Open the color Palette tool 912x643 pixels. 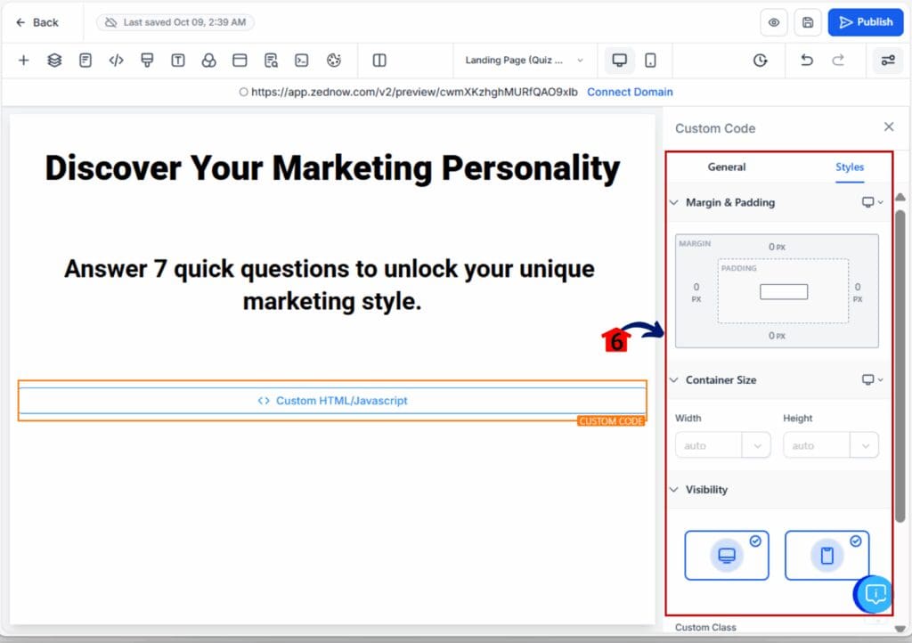[x=332, y=60]
